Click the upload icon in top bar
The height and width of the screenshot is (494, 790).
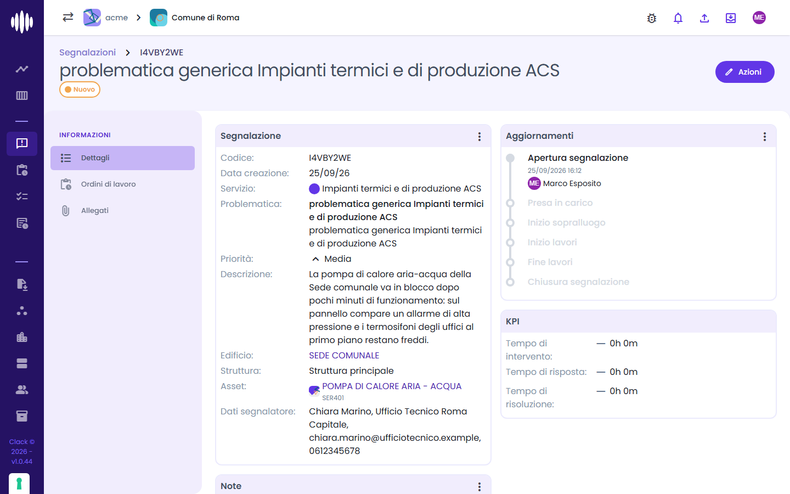point(704,18)
